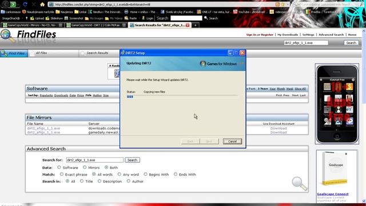The height and width of the screenshot is (206, 366).
Task: Click Download for the gamedaily.newaol mirror
Action: pos(279,132)
